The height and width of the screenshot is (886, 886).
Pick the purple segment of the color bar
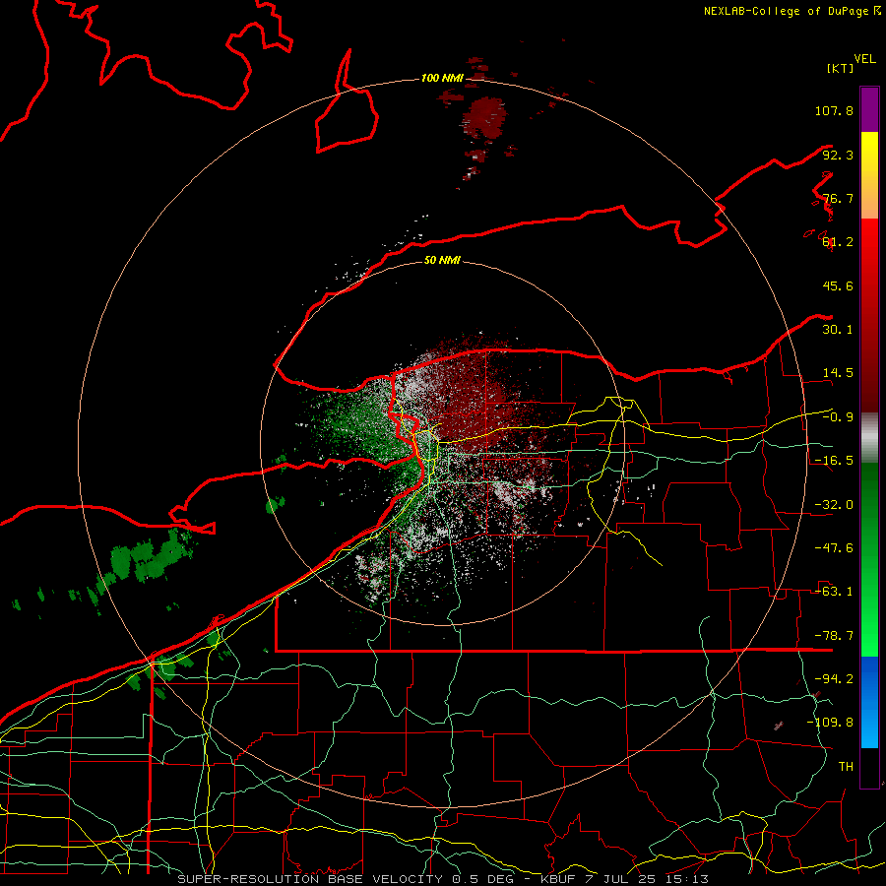point(869,109)
